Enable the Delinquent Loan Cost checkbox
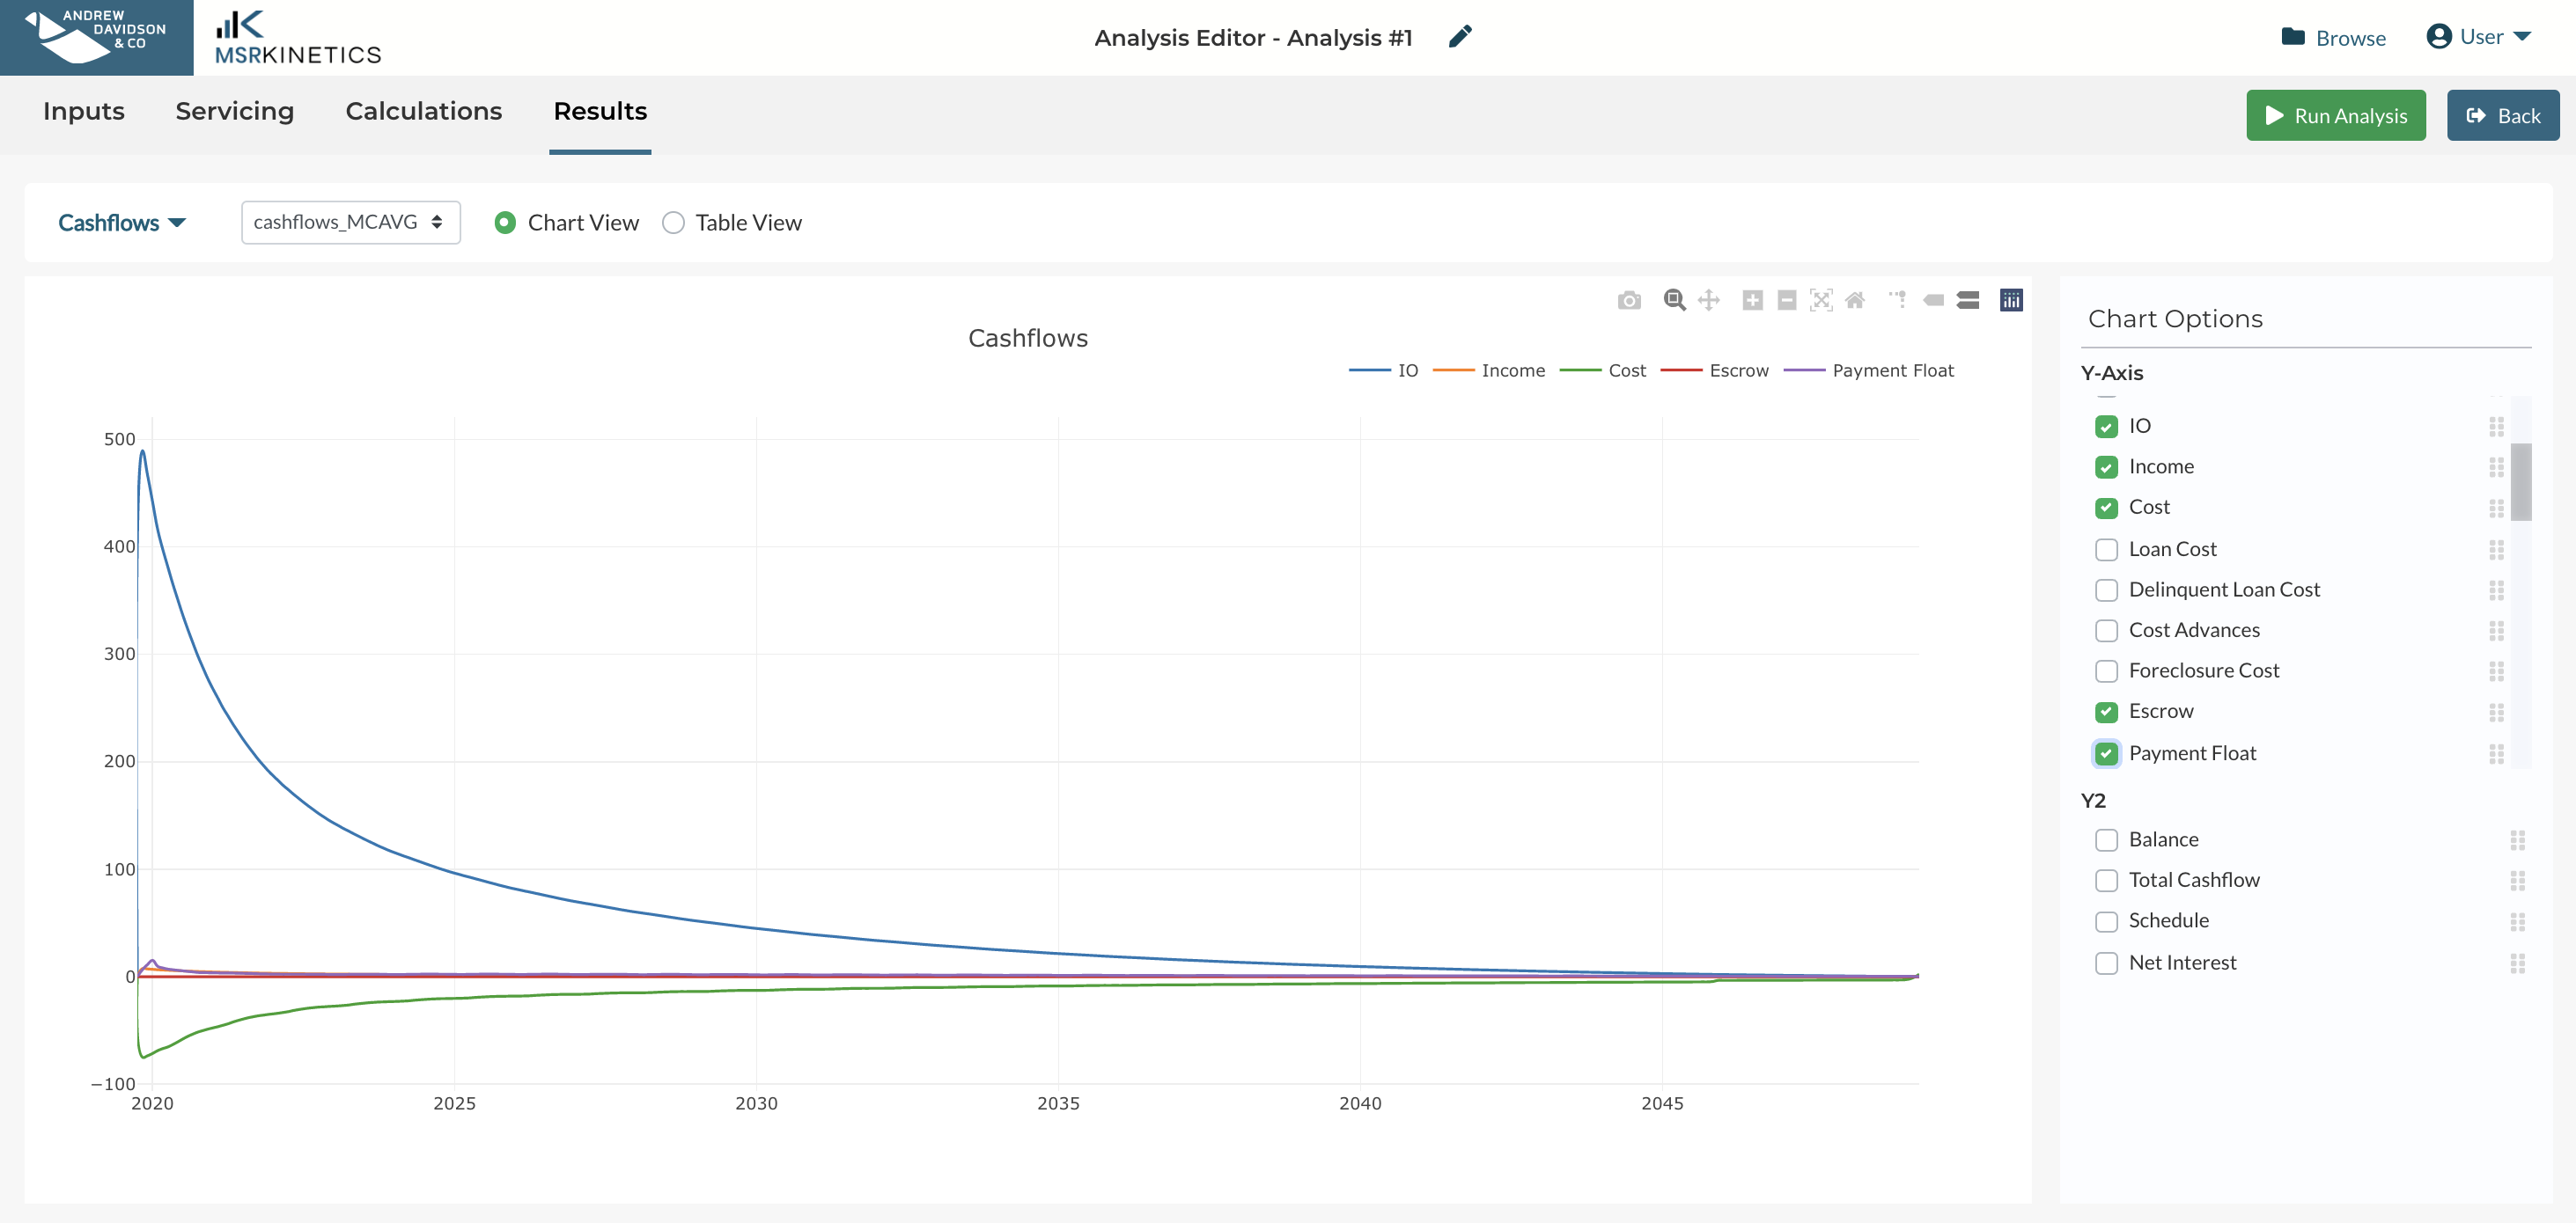The width and height of the screenshot is (2576, 1223). click(2106, 590)
